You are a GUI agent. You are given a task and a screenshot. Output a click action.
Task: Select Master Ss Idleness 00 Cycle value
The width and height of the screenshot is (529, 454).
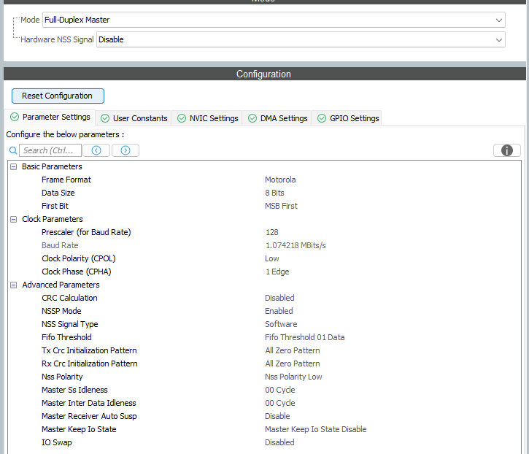tap(280, 390)
